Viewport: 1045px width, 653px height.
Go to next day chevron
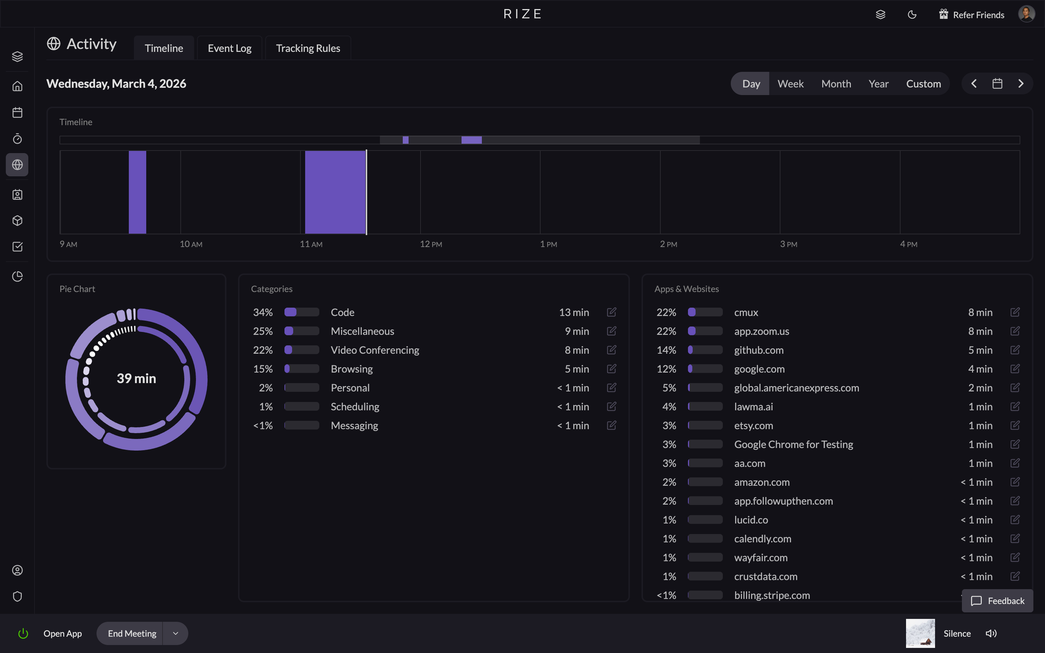[x=1021, y=84]
